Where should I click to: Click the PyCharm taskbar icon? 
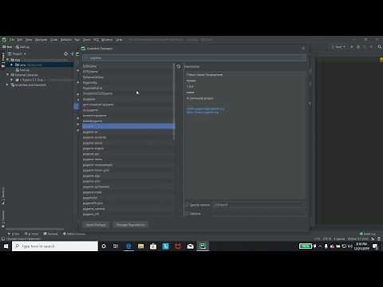point(203,246)
